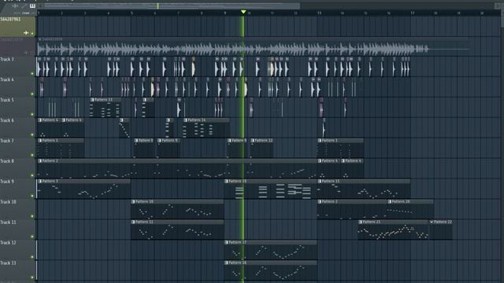Select the lone audio clip on Track 6 at bar 13

[x=324, y=128]
